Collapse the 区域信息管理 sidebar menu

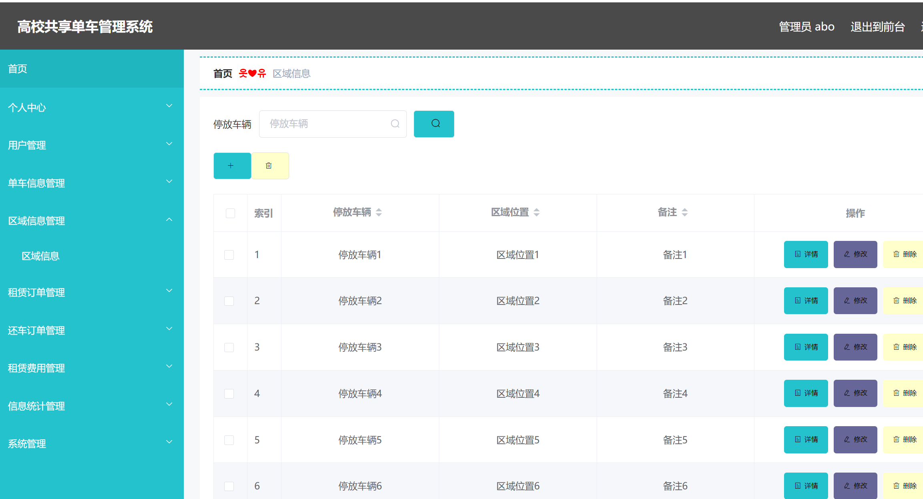tap(91, 220)
